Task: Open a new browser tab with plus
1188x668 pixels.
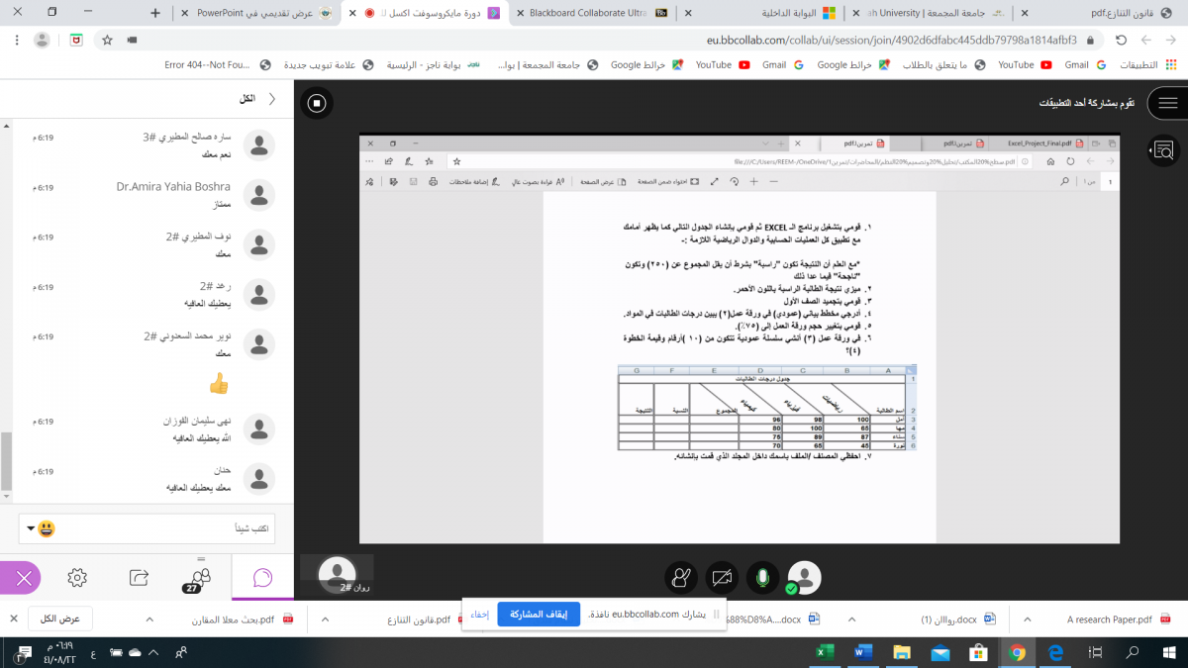Action: [x=154, y=13]
